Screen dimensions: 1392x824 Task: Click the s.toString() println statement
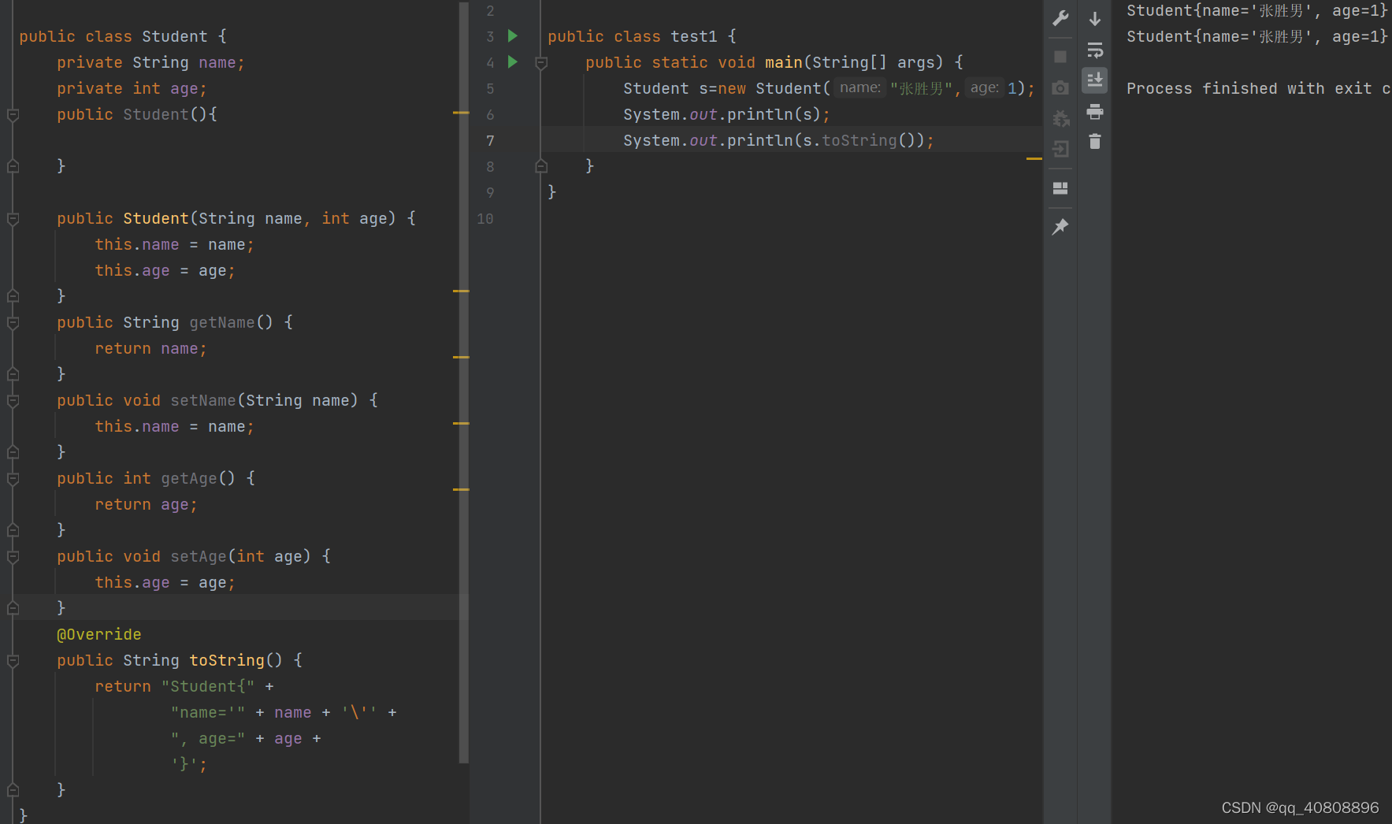pos(778,140)
